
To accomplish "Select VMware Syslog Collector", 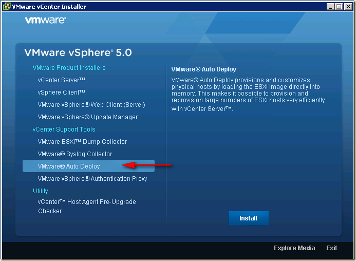I will (75, 154).
